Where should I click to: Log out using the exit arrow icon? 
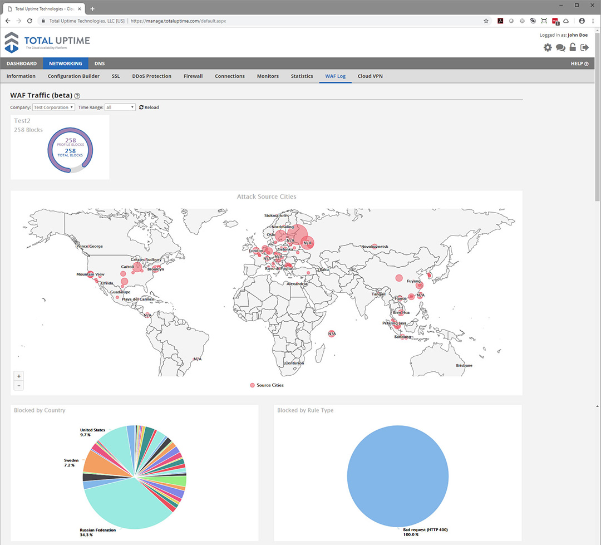coord(584,47)
